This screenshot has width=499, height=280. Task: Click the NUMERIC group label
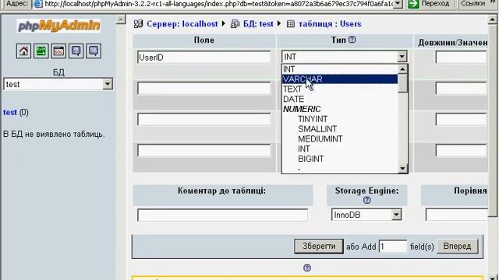[x=302, y=109]
